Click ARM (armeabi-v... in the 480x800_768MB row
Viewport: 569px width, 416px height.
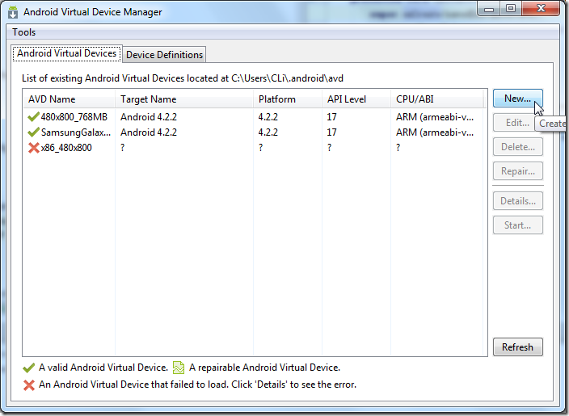pyautogui.click(x=435, y=117)
